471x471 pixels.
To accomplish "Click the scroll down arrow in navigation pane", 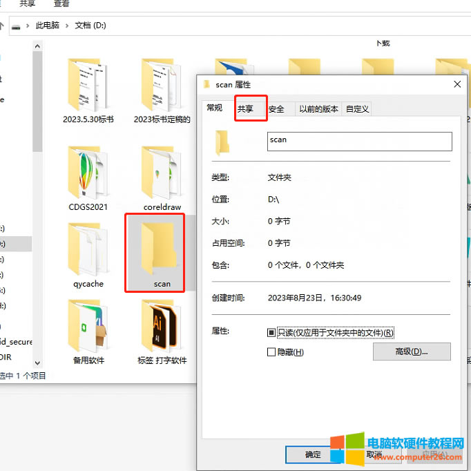I will 37,363.
